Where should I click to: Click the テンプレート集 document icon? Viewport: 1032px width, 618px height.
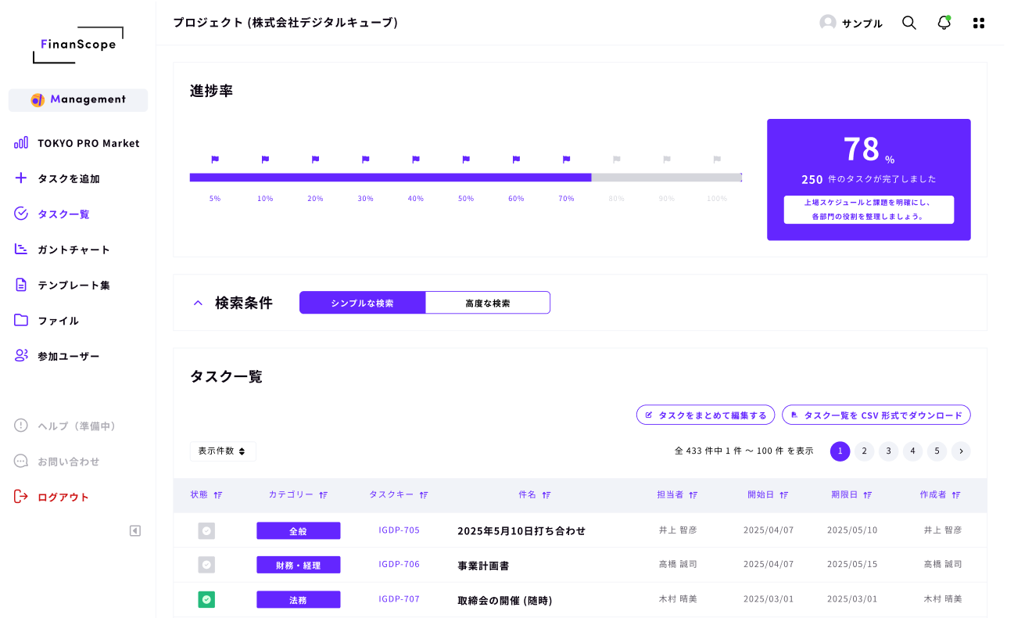pos(21,285)
